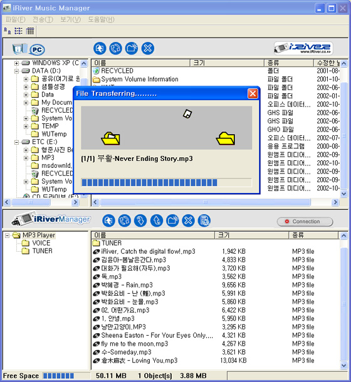Collapse the MP3 Player tree node
The height and width of the screenshot is (382, 351).
pos(8,235)
